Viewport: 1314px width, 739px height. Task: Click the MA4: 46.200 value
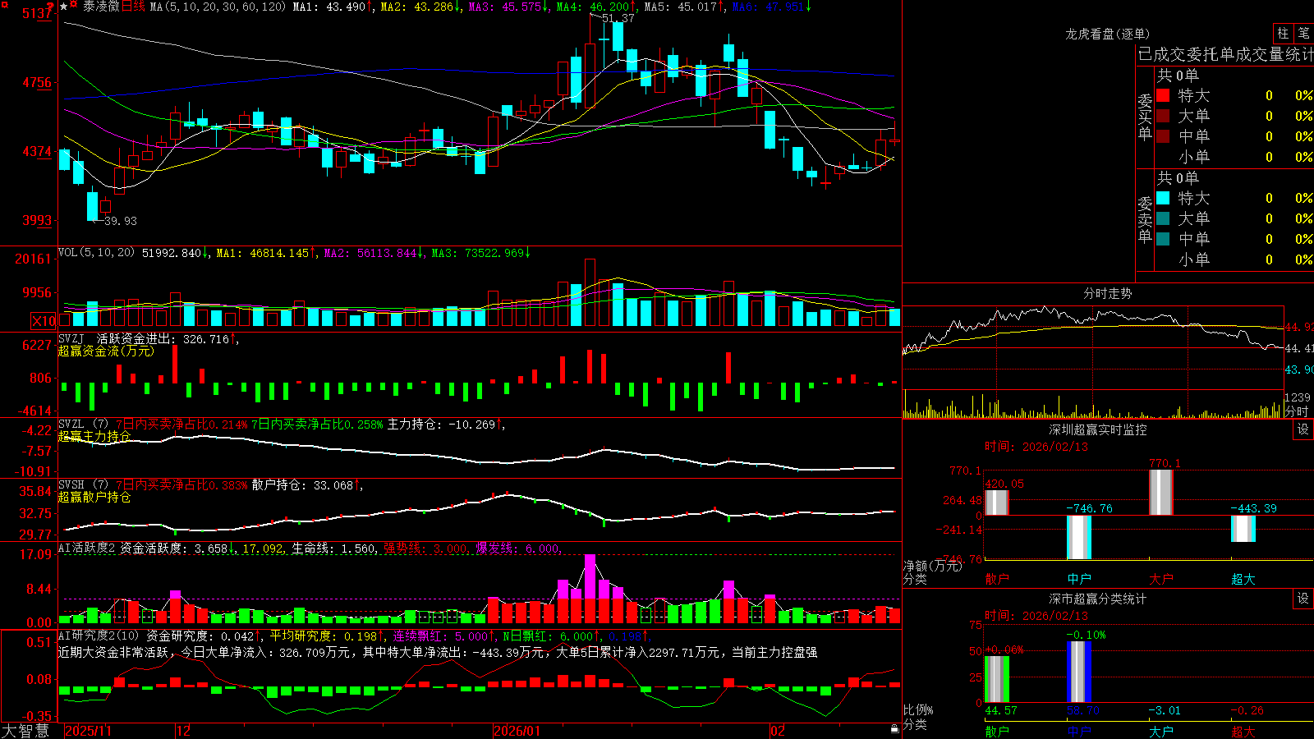point(595,7)
